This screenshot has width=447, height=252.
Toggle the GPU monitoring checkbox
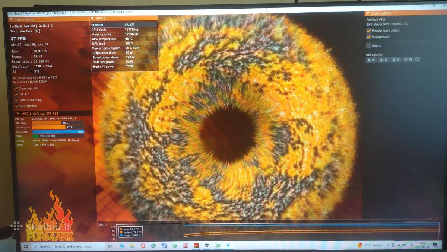[x=16, y=100]
